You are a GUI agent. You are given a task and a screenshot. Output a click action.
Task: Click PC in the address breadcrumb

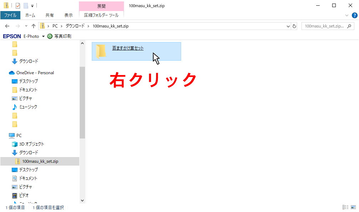(x=55, y=26)
